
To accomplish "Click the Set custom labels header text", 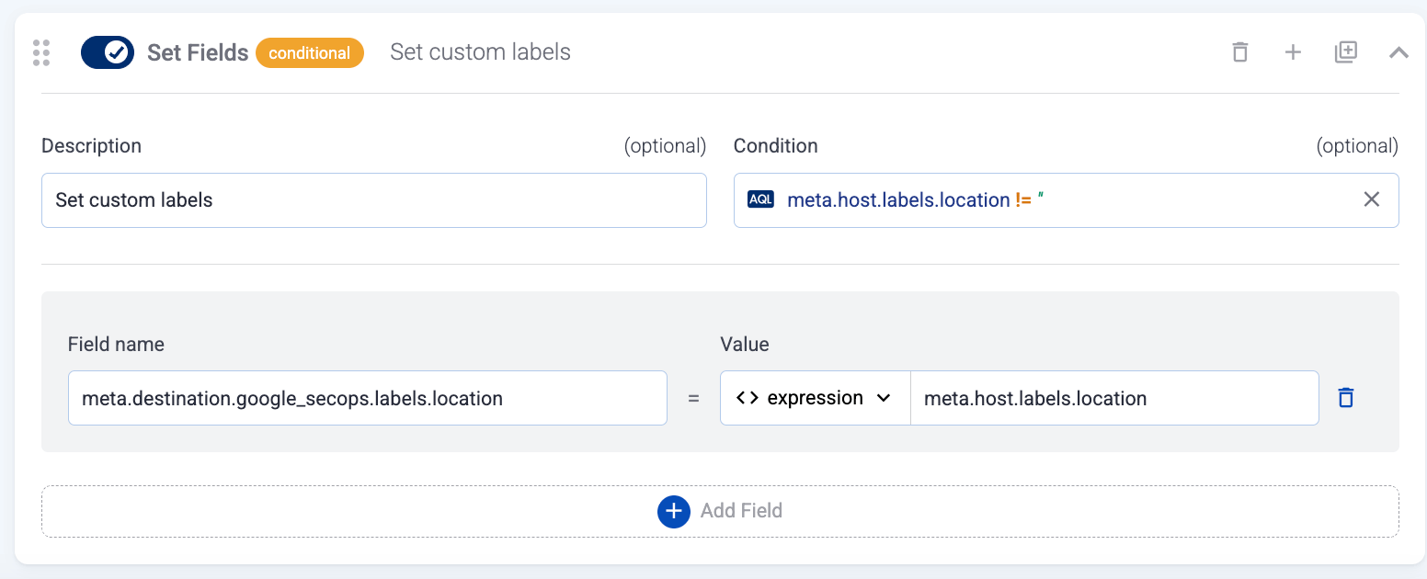I will click(x=480, y=51).
